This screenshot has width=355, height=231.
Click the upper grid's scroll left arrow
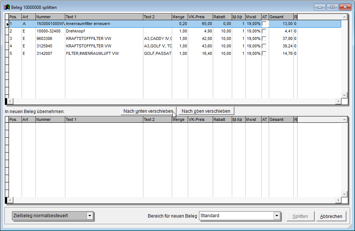[x=10, y=101]
